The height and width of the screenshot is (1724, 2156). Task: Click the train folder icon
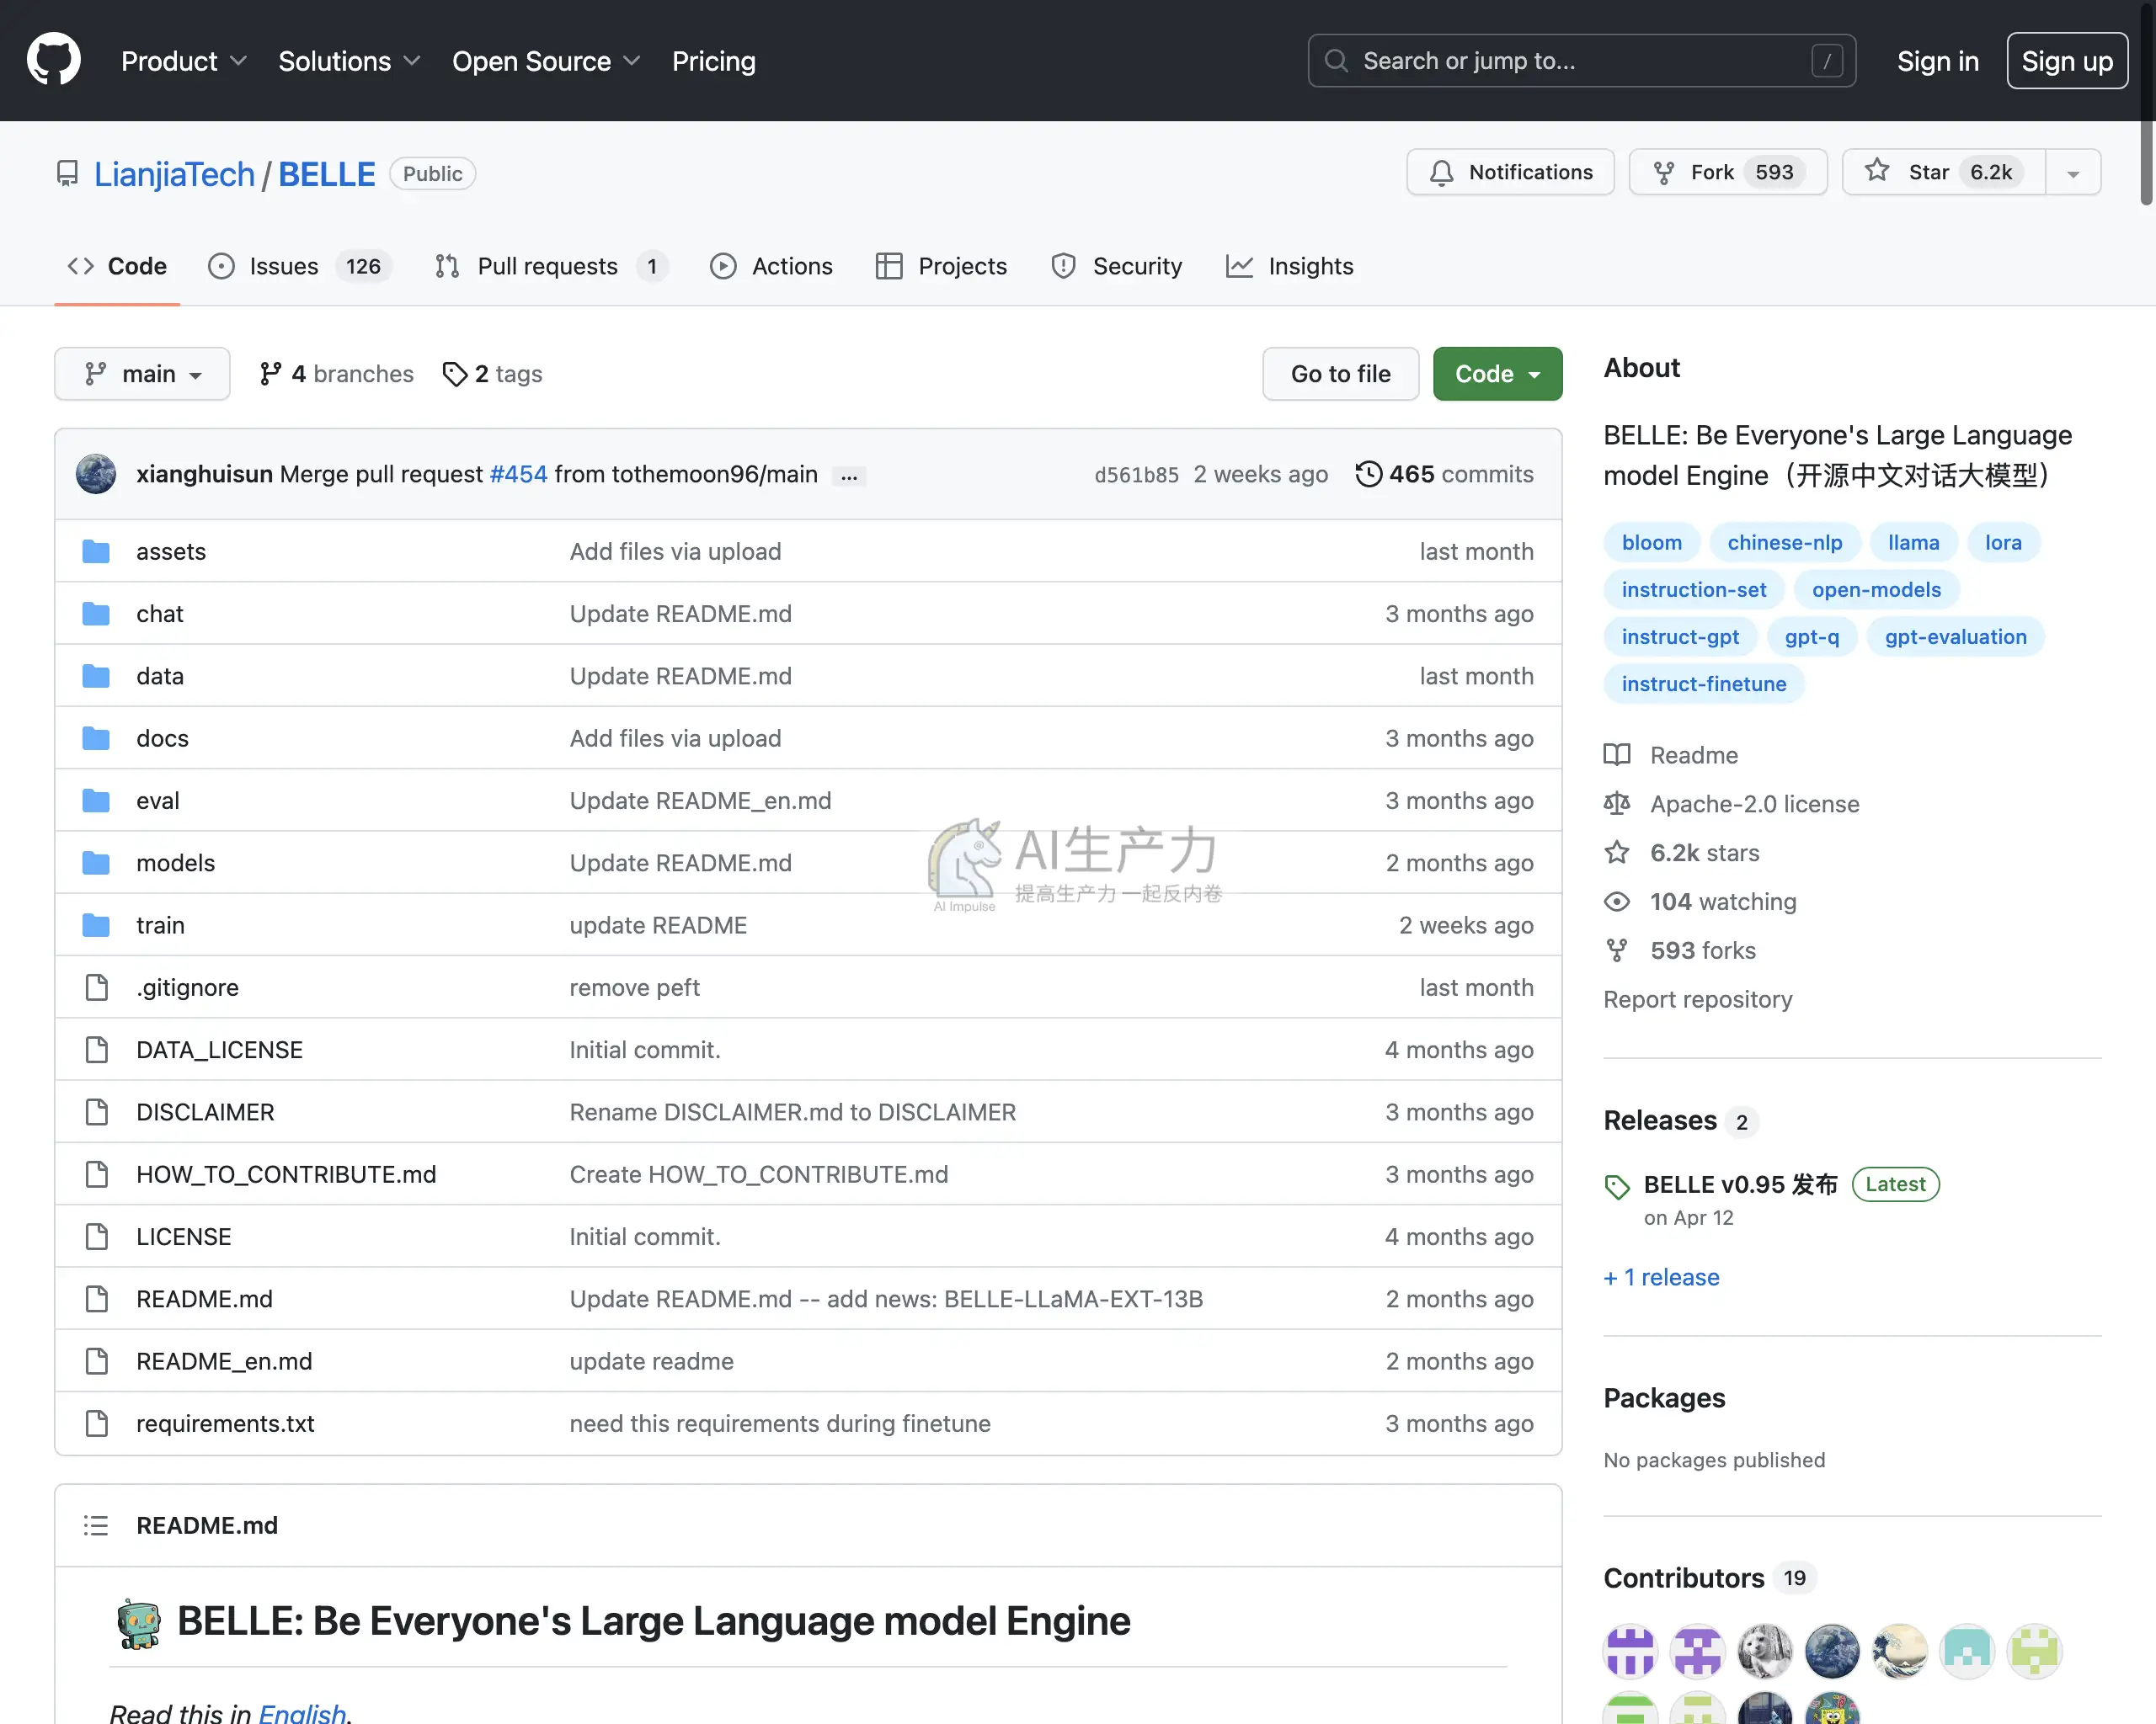96,924
